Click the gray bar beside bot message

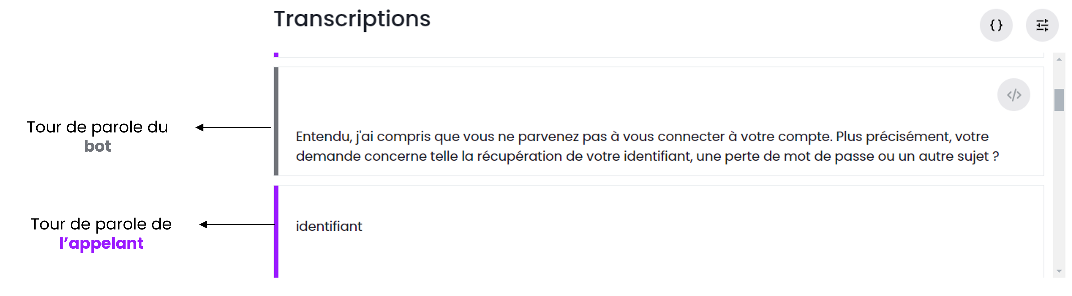276,121
